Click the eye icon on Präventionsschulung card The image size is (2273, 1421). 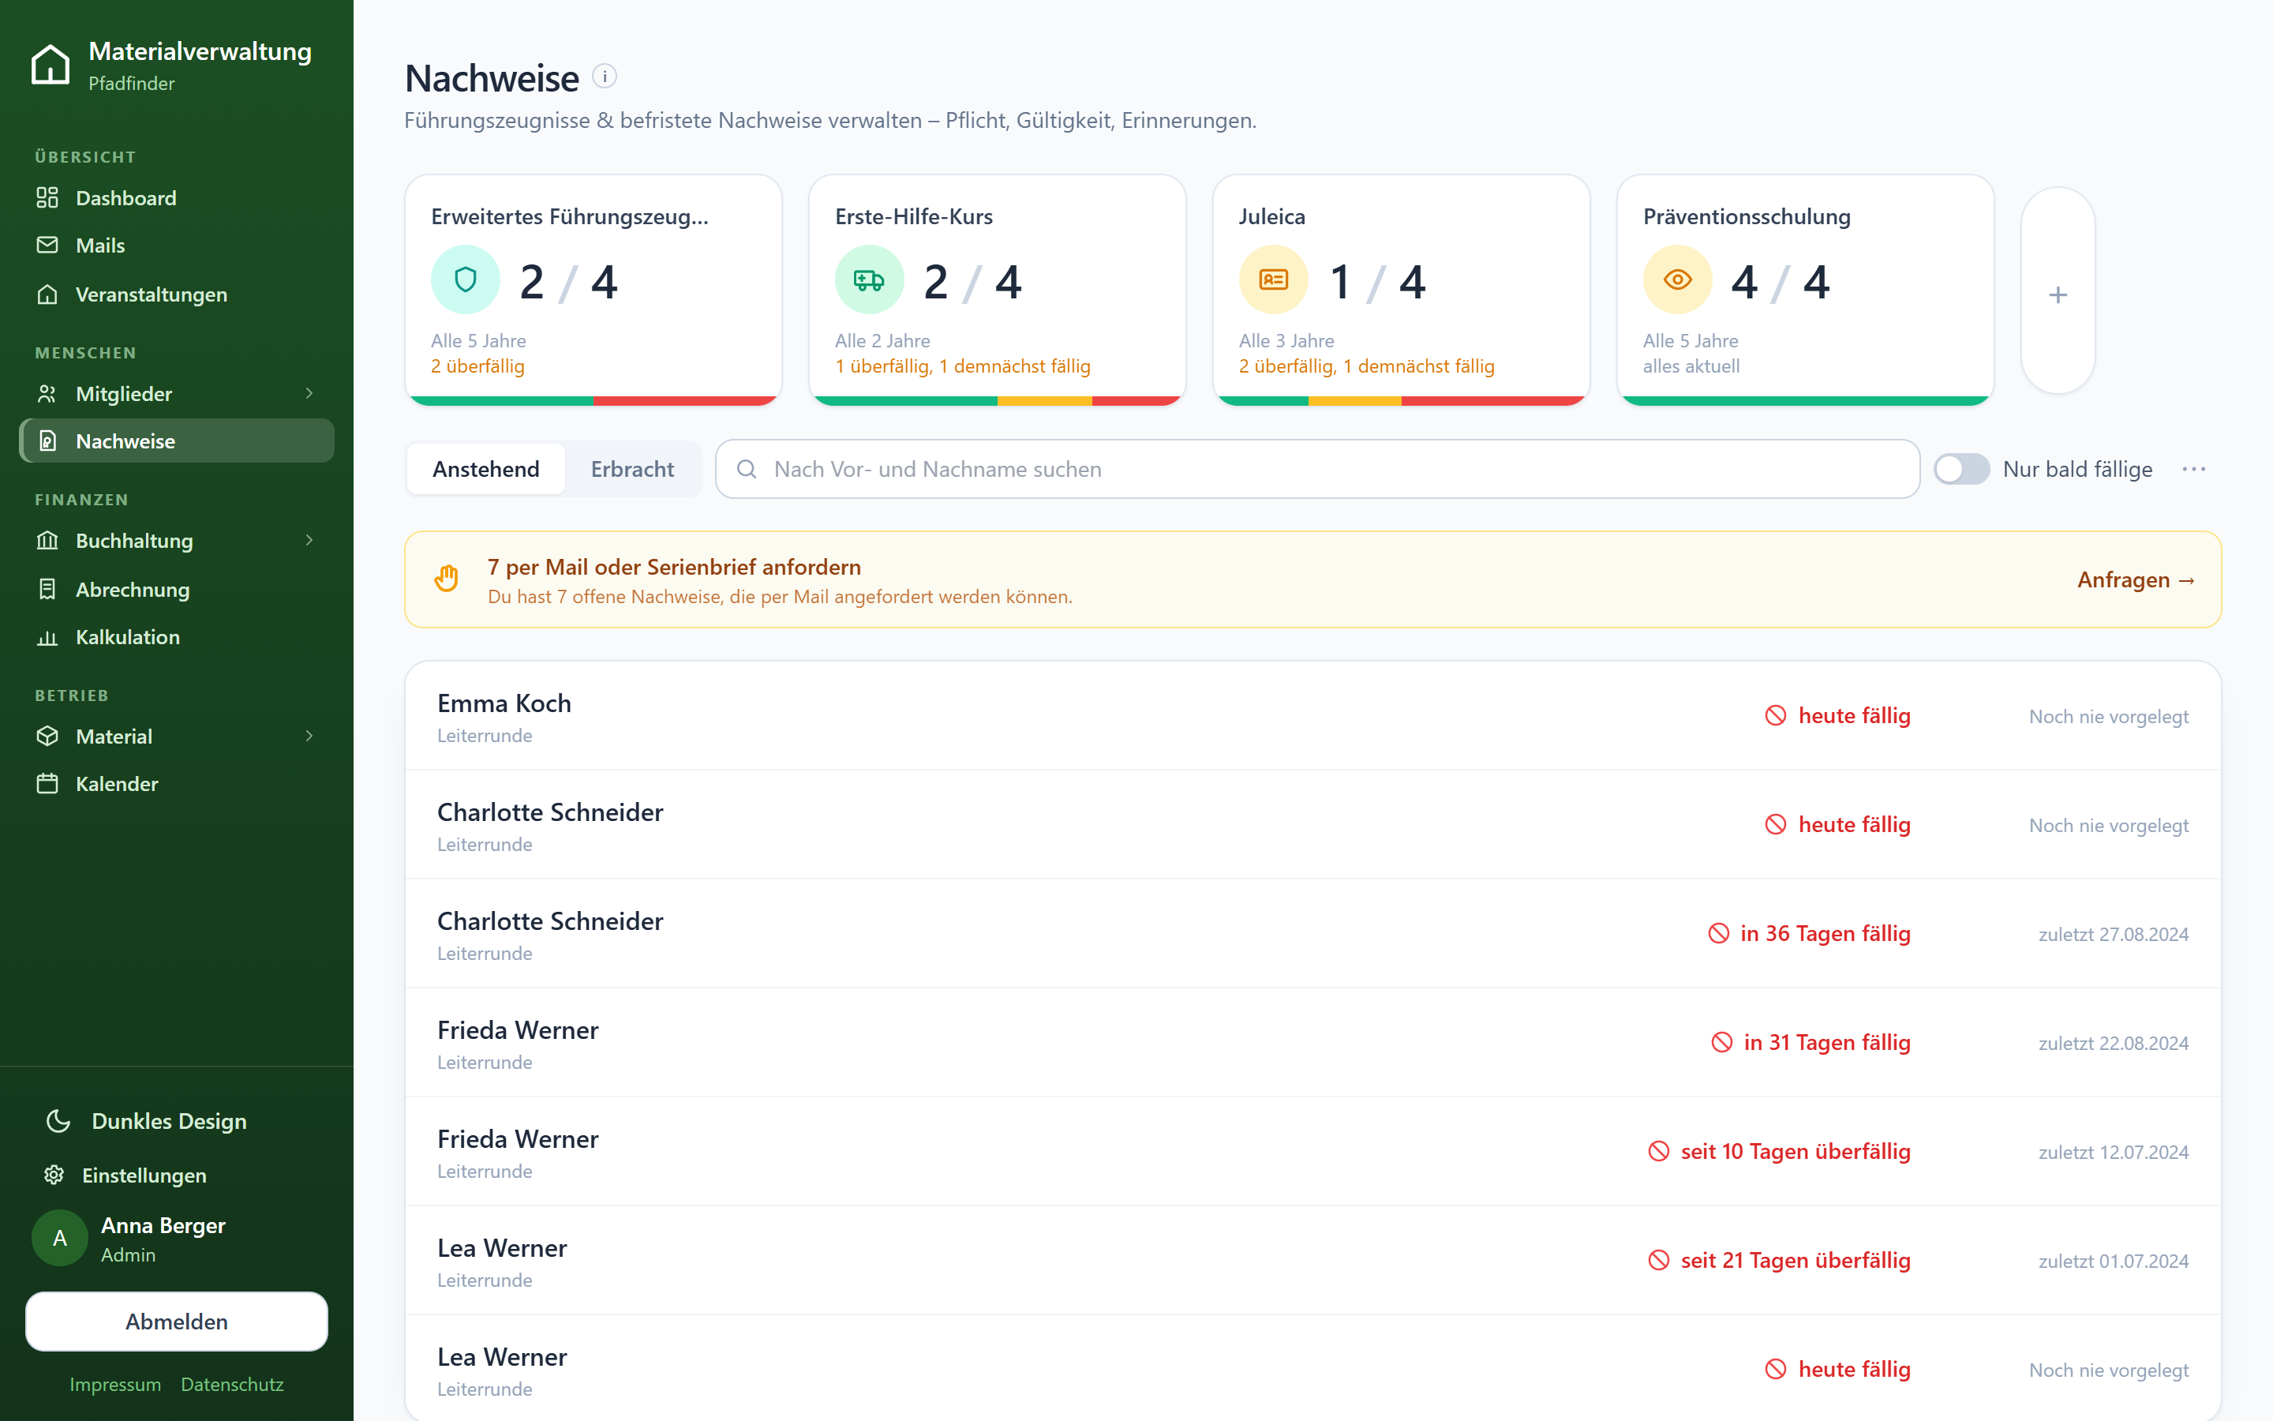tap(1677, 279)
